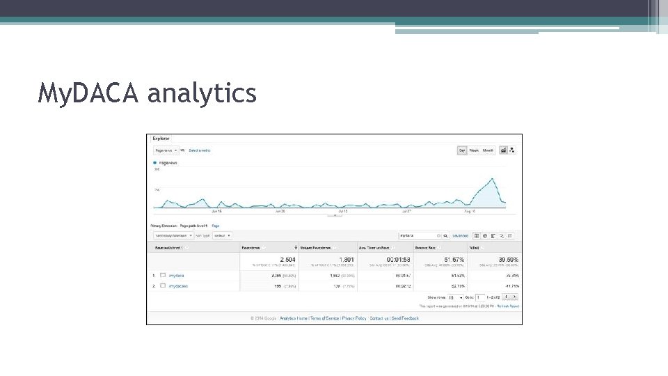
Task: Click the exit total 39.50%
Action: (x=508, y=260)
